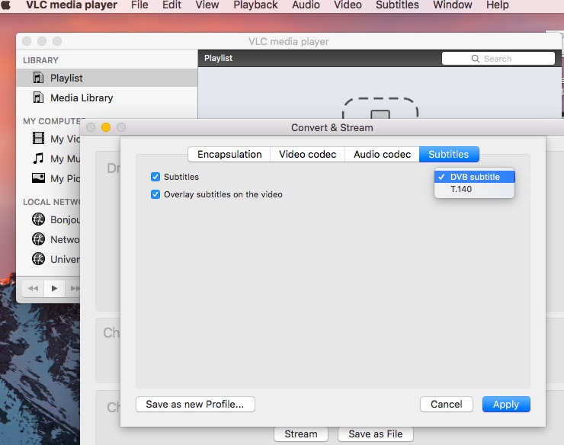Open the File menu
Viewport: 564px width, 445px height.
point(139,5)
